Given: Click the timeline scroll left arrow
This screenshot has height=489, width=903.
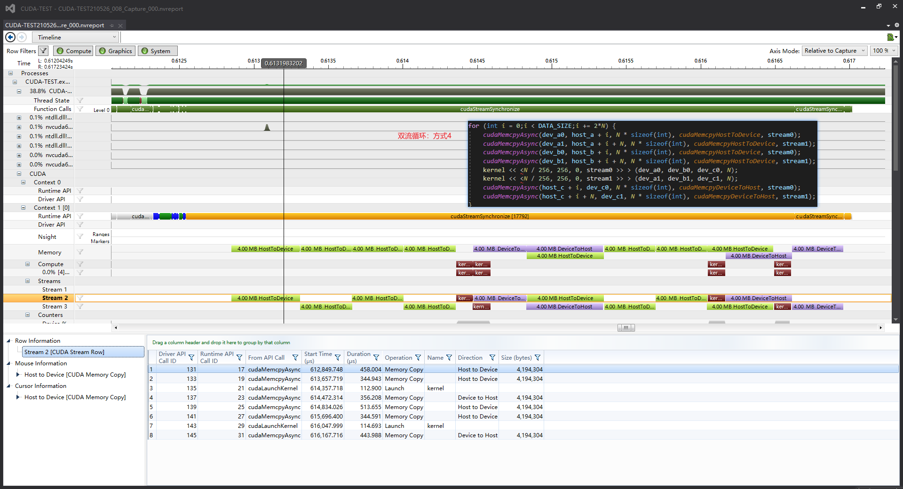Looking at the screenshot, I should 116,328.
